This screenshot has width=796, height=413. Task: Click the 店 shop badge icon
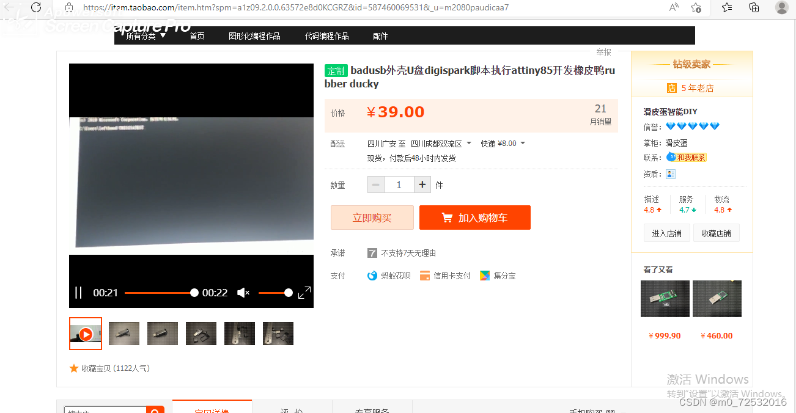672,88
